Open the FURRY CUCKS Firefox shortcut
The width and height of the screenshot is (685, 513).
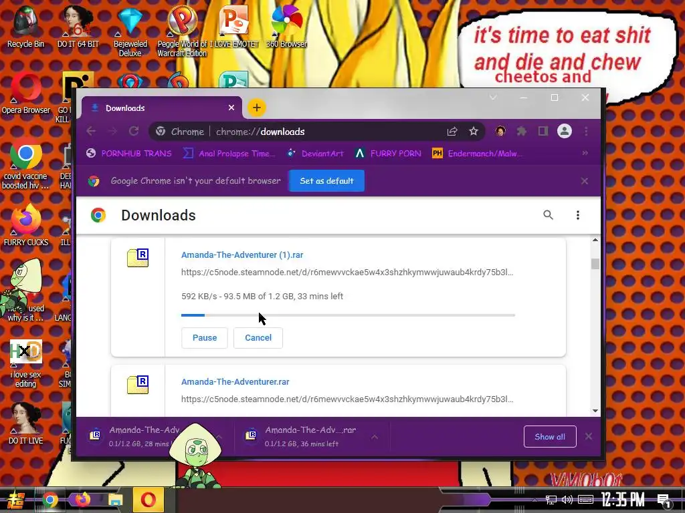click(26, 224)
